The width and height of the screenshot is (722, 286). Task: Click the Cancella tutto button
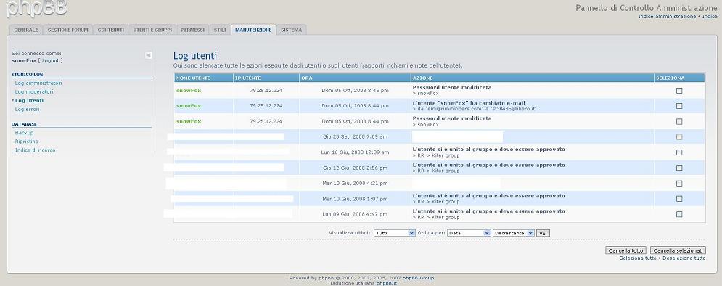point(625,250)
